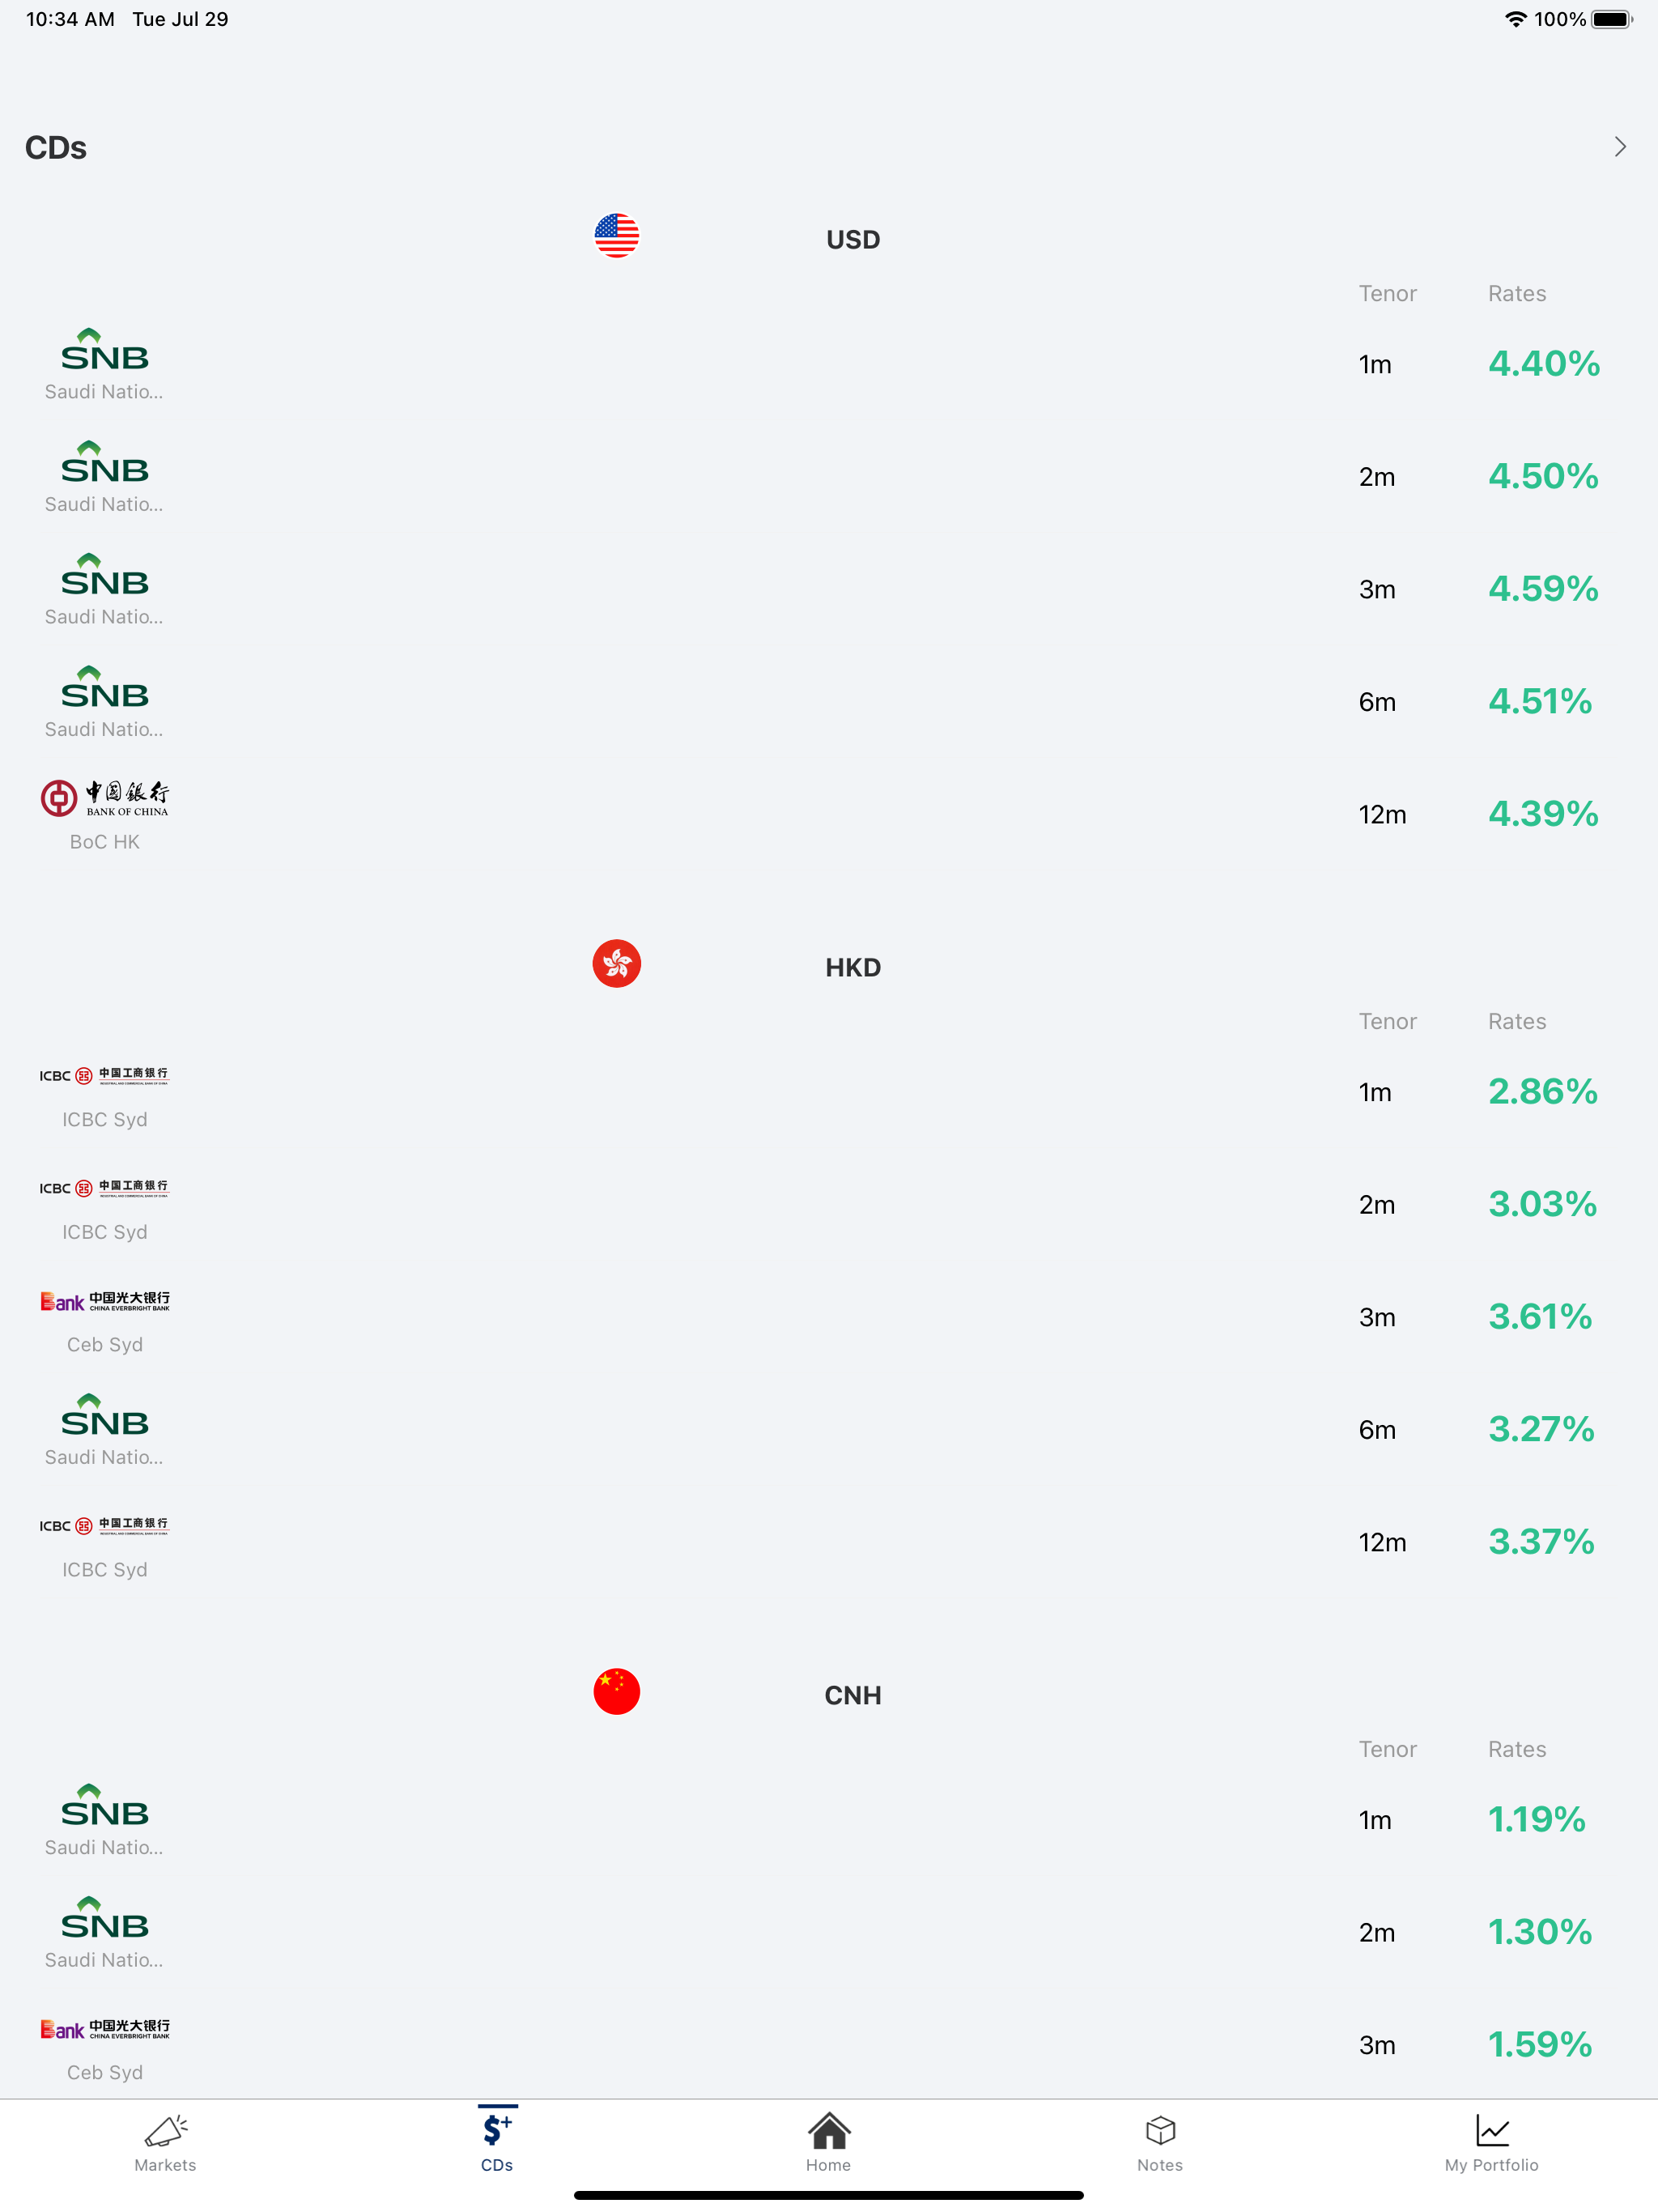
Task: Select Ceb Syd CNH 3m bank logo
Action: [x=105, y=2029]
